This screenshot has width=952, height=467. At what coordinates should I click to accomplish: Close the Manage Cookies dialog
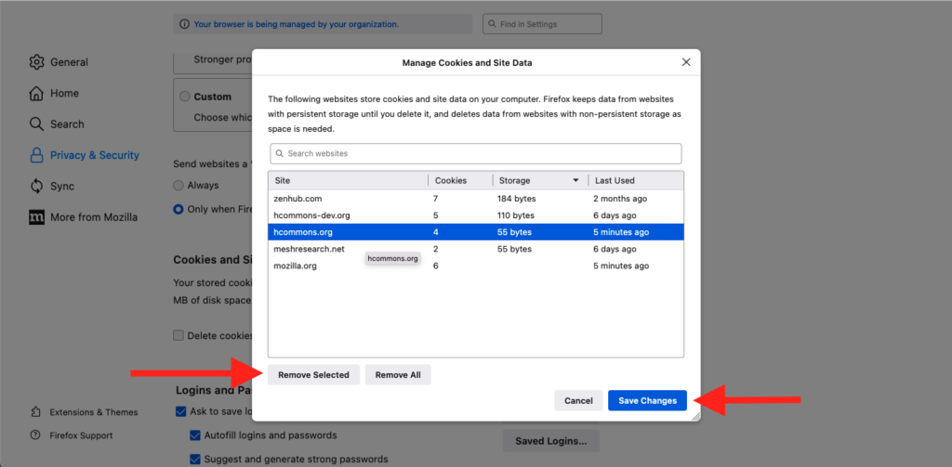pyautogui.click(x=686, y=62)
